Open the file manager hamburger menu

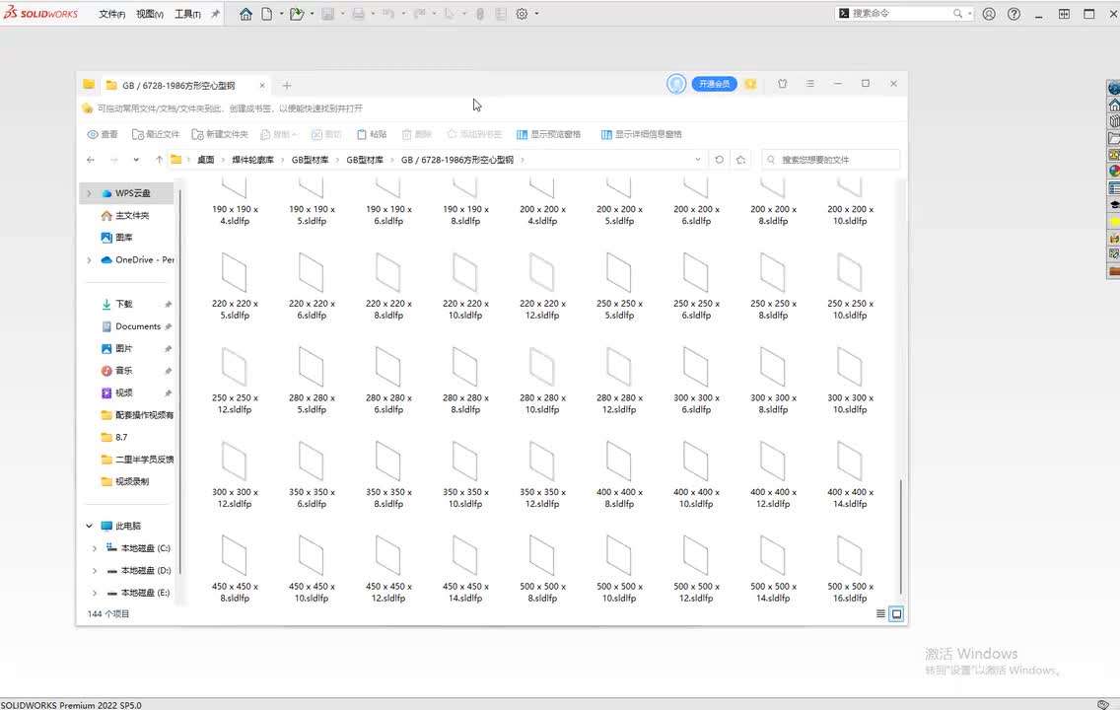click(x=810, y=84)
